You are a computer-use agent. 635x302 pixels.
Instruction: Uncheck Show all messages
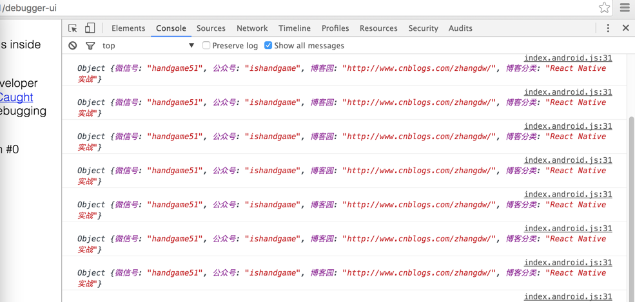click(x=268, y=45)
